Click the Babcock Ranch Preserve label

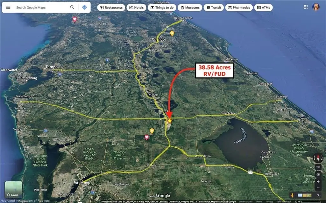pyautogui.click(x=120, y=155)
